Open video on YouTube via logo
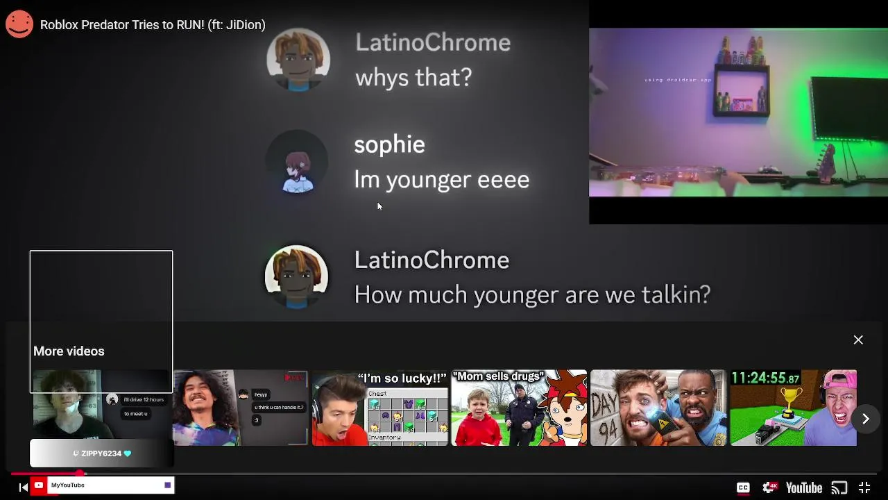The height and width of the screenshot is (500, 888). [804, 487]
